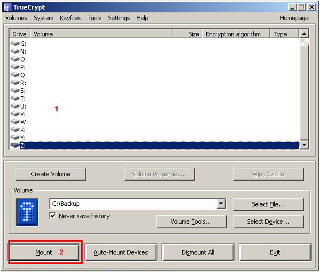Click the highlighted Z: drive icon
The image size is (319, 273).
15,145
